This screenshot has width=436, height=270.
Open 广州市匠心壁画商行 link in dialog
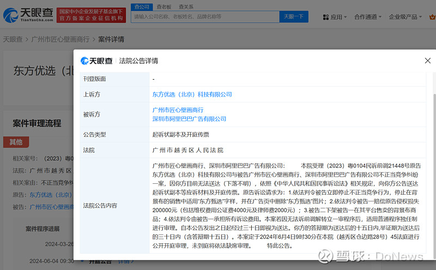coord(178,110)
